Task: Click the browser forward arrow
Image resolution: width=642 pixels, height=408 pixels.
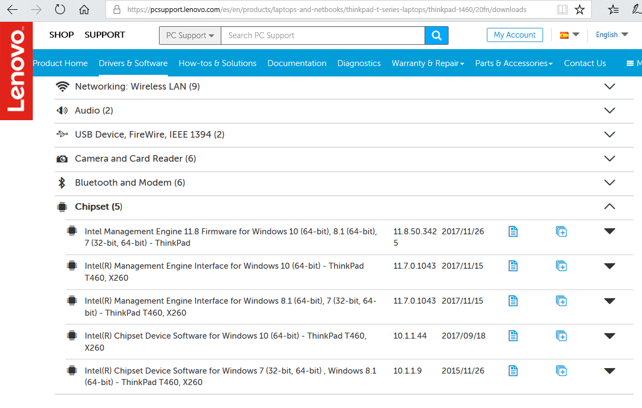Action: [37, 9]
